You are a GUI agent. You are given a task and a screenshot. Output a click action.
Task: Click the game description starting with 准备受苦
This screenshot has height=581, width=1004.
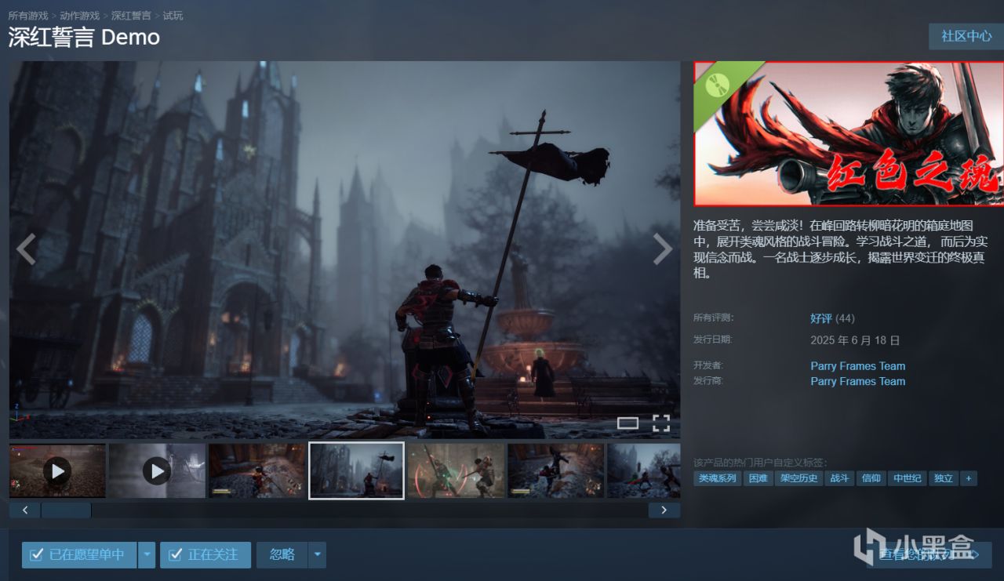click(839, 249)
